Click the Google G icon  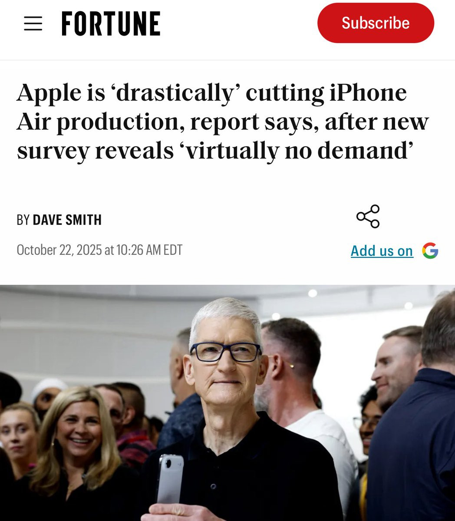(430, 251)
